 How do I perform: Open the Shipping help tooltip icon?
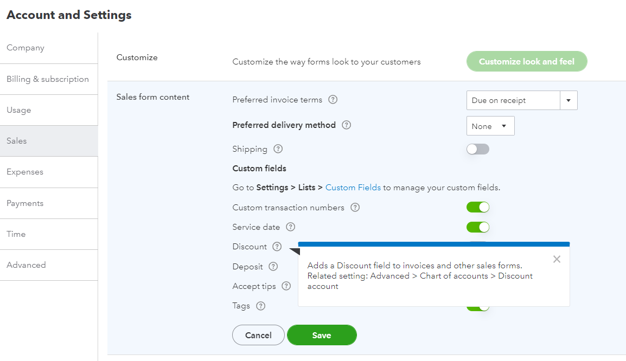coord(278,149)
